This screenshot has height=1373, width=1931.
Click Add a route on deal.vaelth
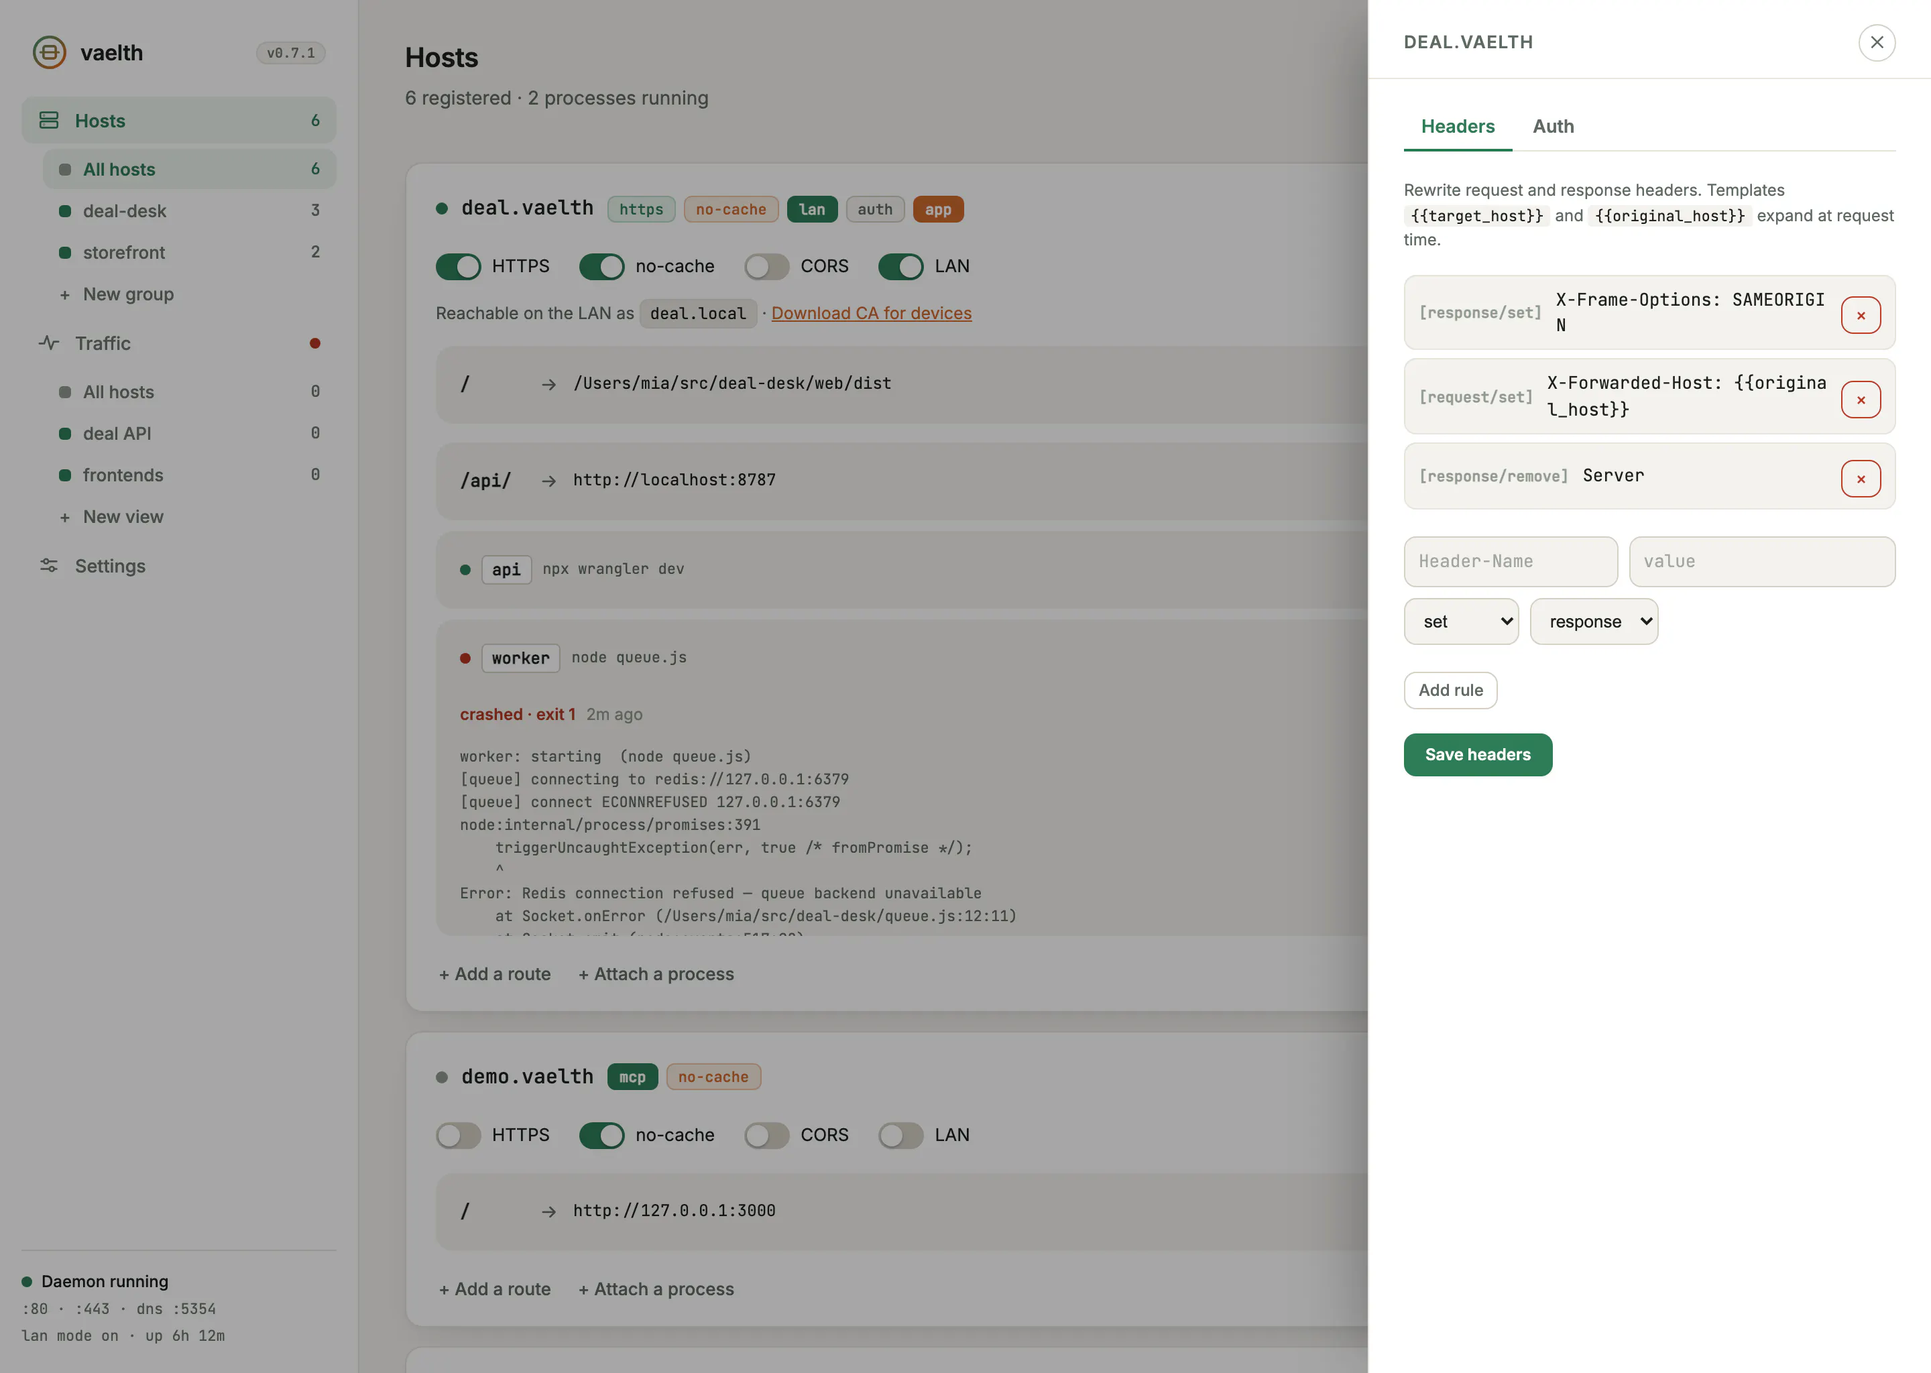[495, 974]
